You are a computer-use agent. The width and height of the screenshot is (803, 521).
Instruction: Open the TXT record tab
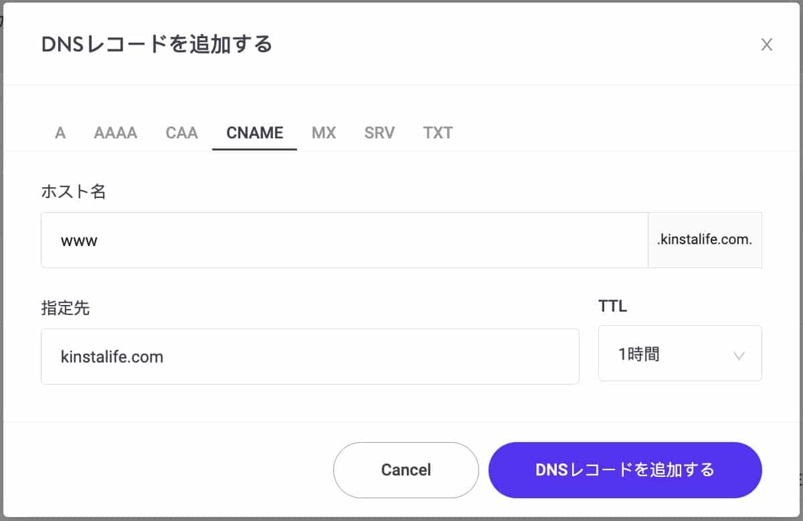(438, 132)
